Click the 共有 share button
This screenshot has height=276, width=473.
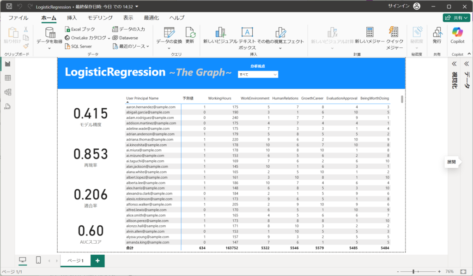point(456,18)
